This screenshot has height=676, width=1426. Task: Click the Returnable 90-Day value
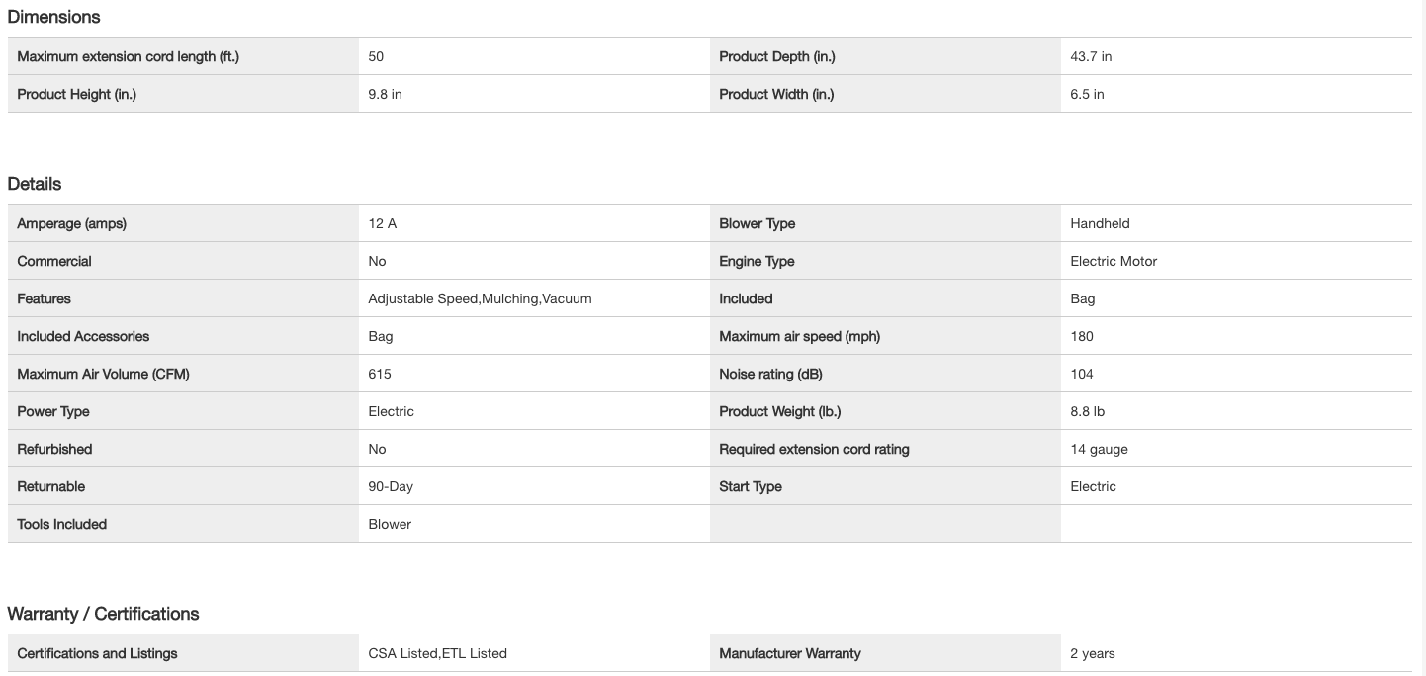(391, 486)
